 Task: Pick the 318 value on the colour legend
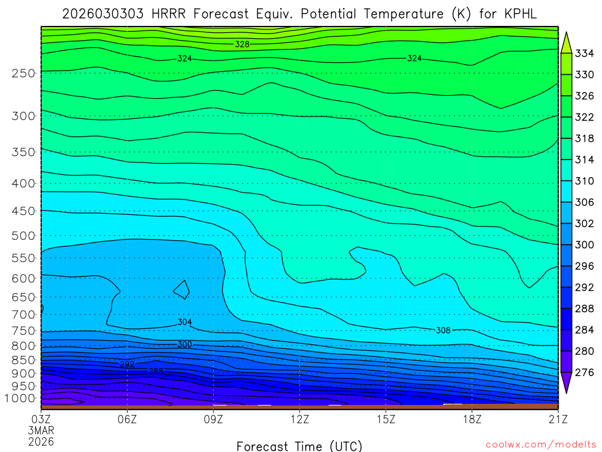584,138
